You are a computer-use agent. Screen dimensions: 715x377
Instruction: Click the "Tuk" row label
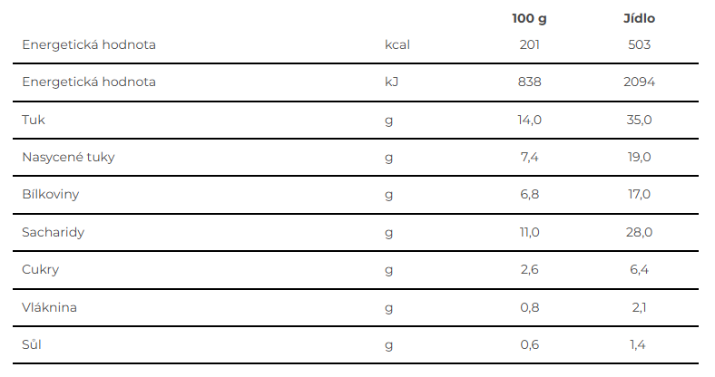(33, 120)
